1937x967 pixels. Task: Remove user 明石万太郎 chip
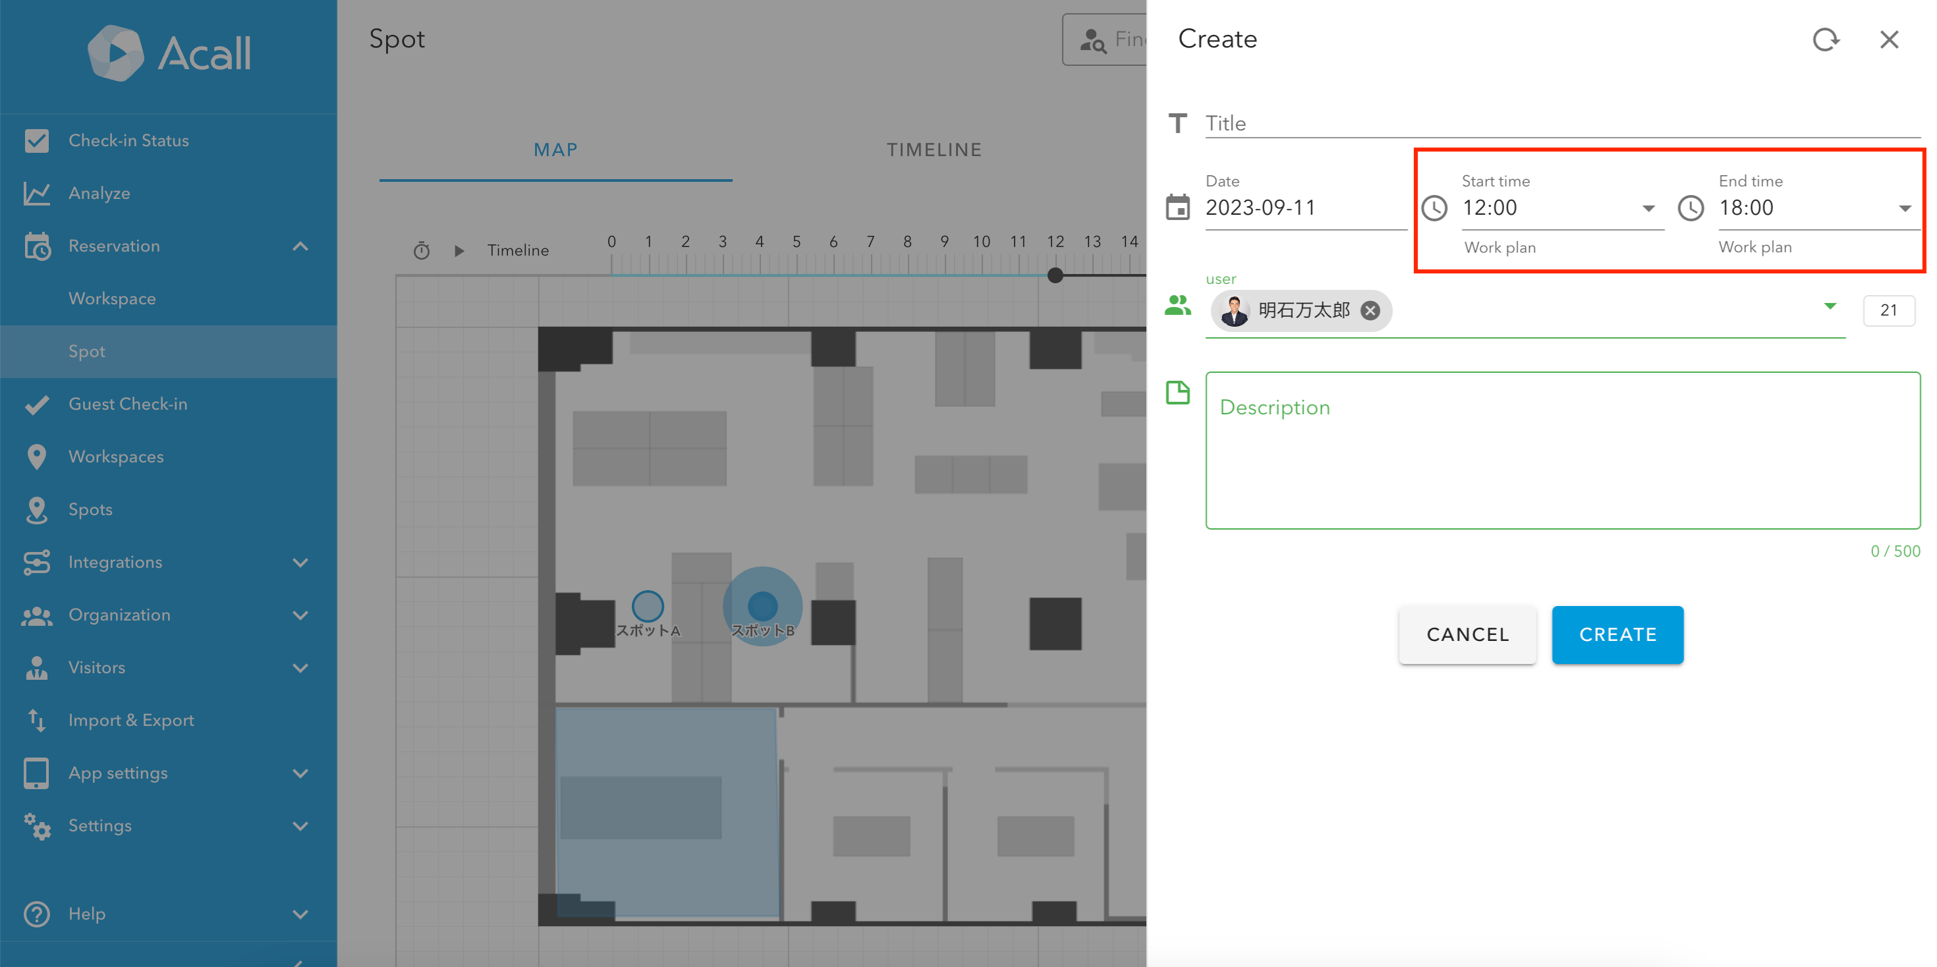1370,310
